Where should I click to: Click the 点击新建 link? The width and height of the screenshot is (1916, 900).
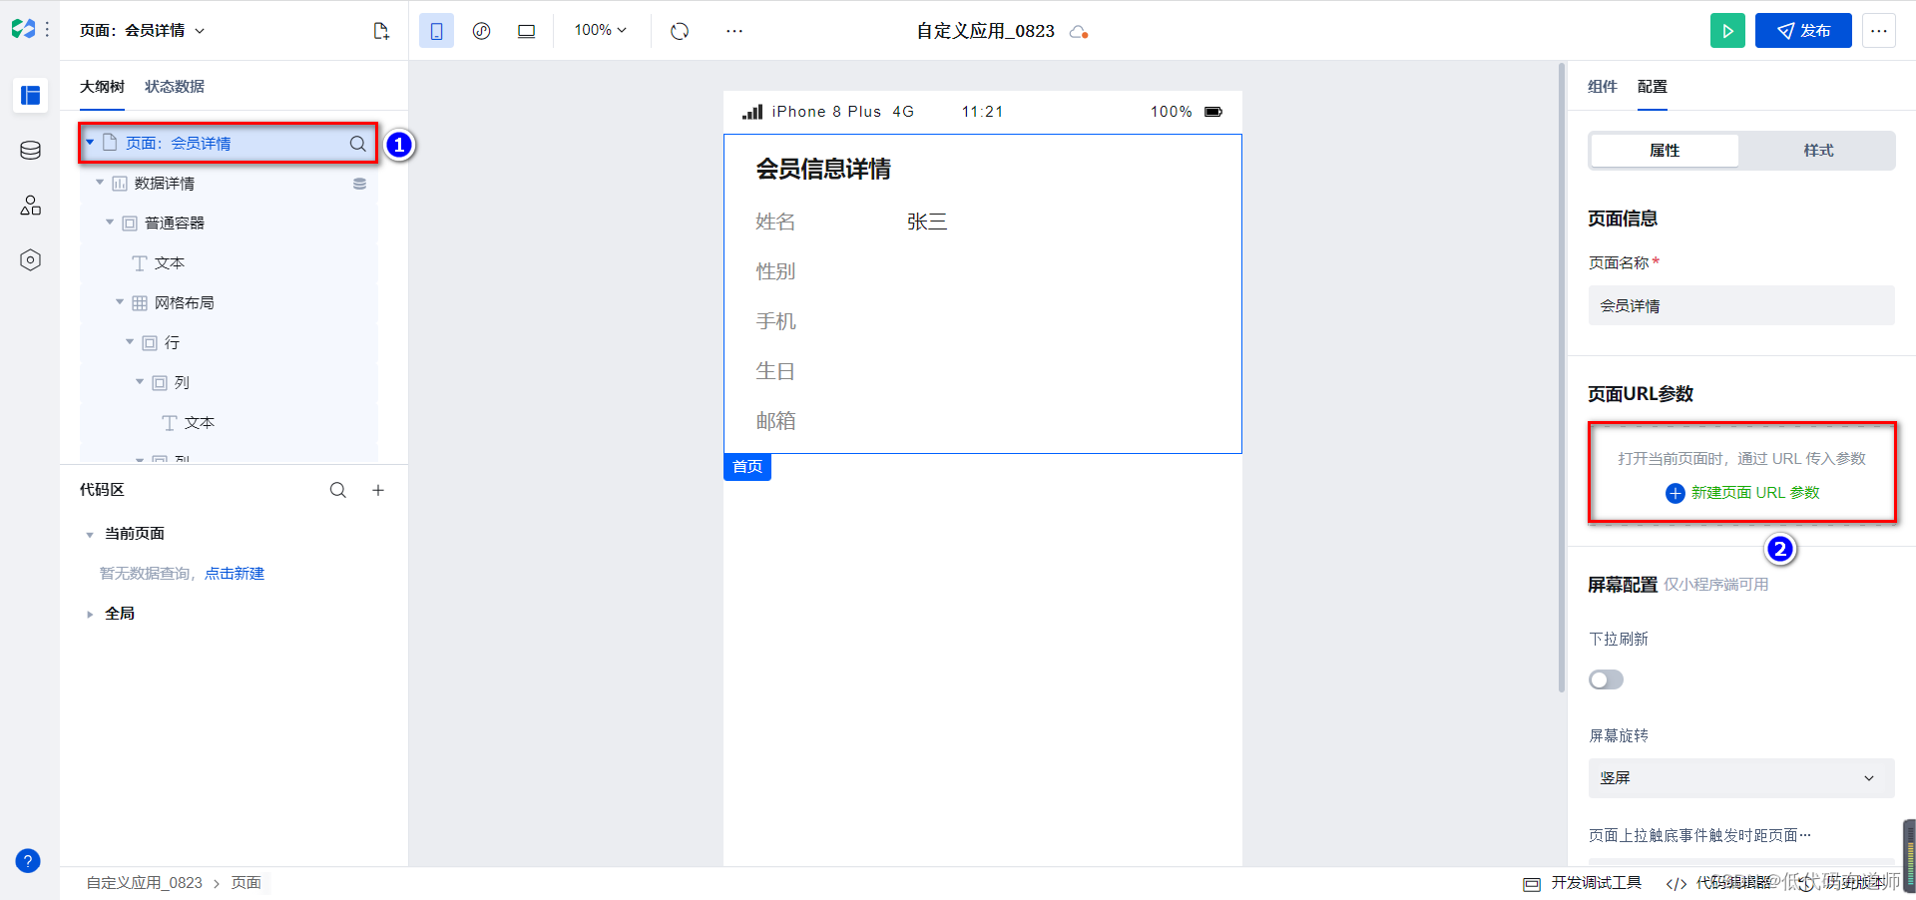[x=235, y=574]
